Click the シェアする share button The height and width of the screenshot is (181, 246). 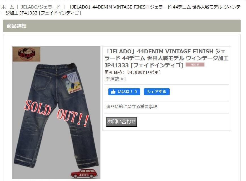157,92
